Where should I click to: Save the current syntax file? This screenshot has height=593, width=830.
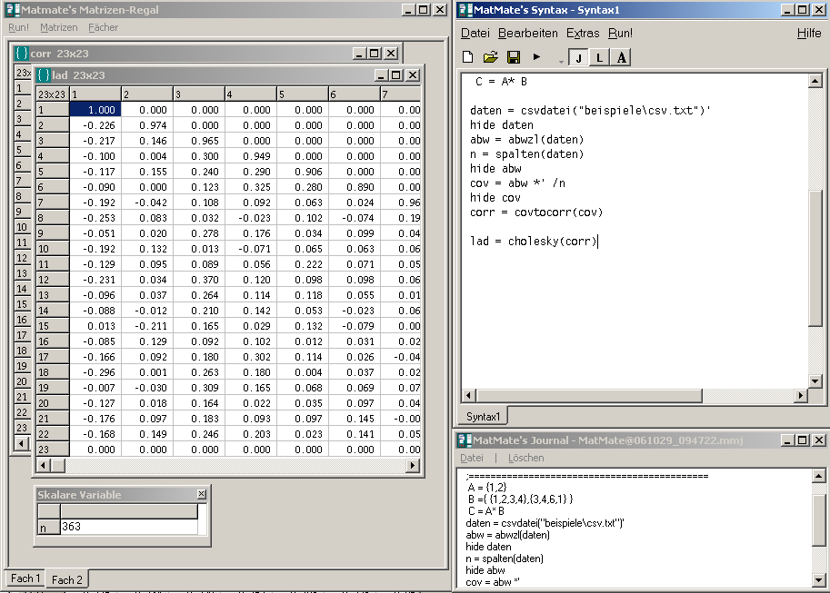pos(513,56)
